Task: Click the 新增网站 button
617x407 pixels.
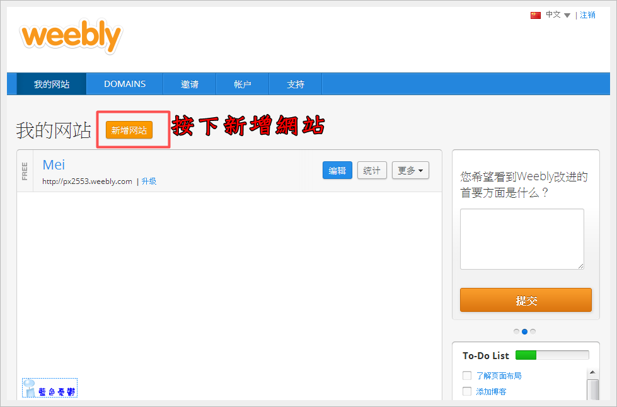Action: point(129,130)
